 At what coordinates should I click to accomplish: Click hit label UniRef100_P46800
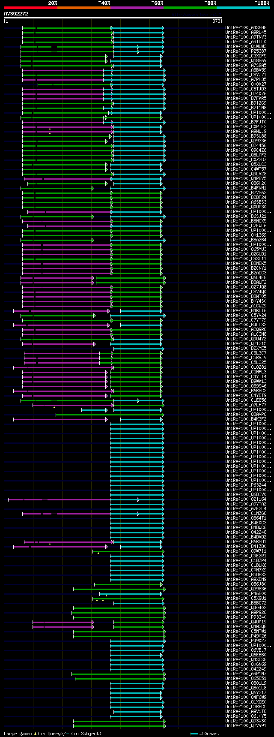point(246,593)
